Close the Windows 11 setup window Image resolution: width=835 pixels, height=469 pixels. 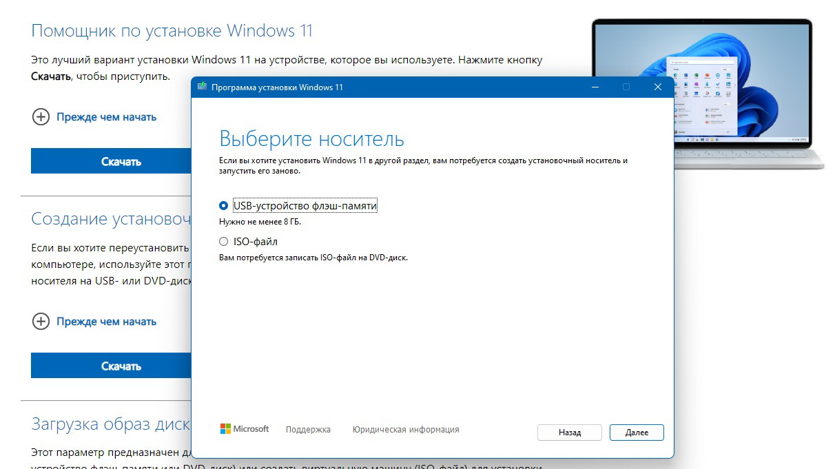pyautogui.click(x=658, y=87)
